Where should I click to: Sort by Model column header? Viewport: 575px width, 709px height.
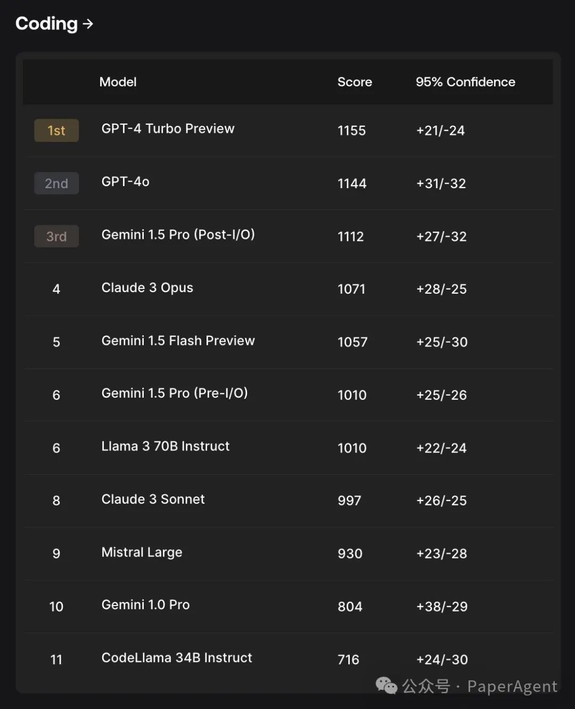tap(118, 82)
